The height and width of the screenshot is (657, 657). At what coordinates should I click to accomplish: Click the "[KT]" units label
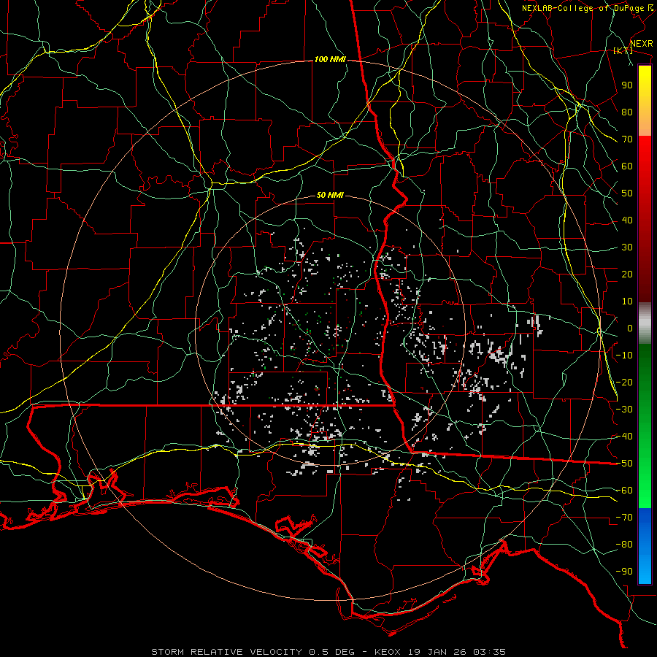[x=623, y=50]
